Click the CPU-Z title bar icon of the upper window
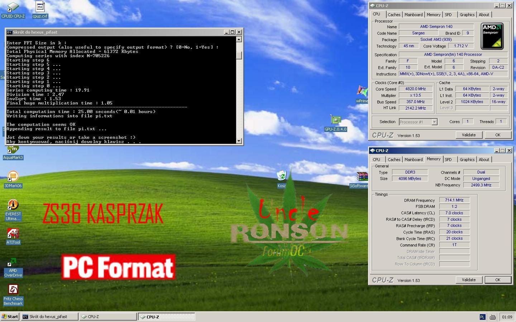The image size is (516, 322). 372,6
